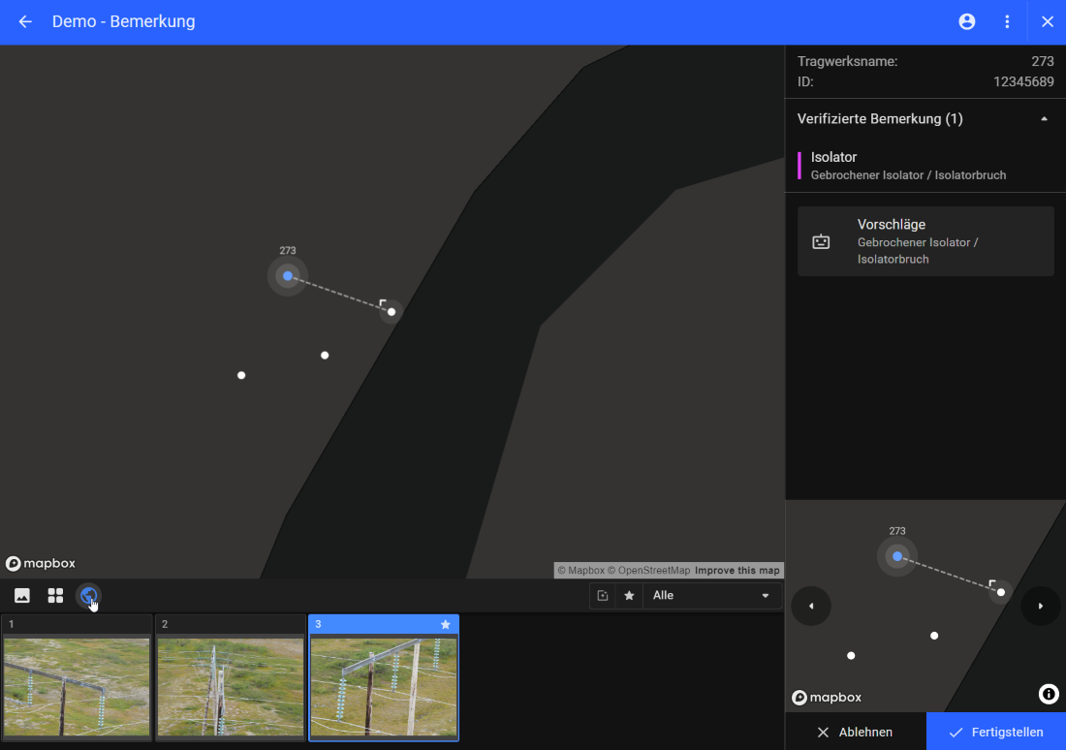
Task: Select the Vorschläge suggestion entry
Action: (x=925, y=240)
